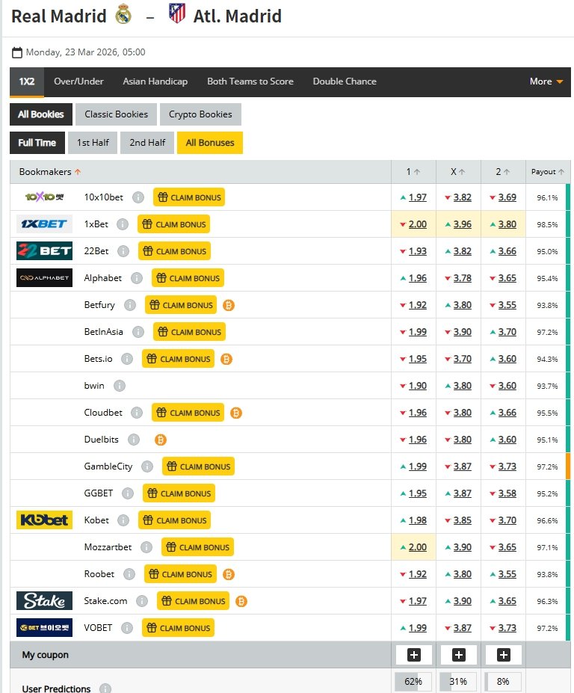
Task: Click the 1xBet bookmaker logo
Action: tap(44, 224)
